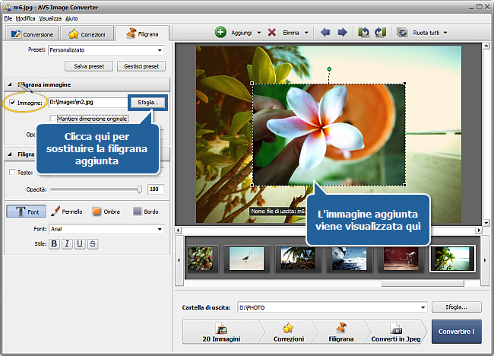This screenshot has height=356, width=494.
Task: Go to previous image with left arrow
Action: coord(326,33)
